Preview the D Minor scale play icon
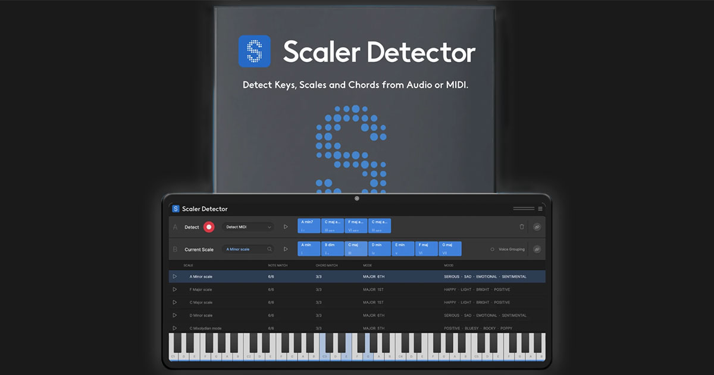This screenshot has height=375, width=714. point(175,315)
